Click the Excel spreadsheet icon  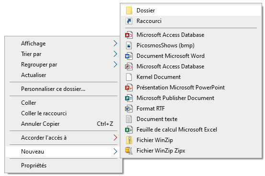point(129,130)
